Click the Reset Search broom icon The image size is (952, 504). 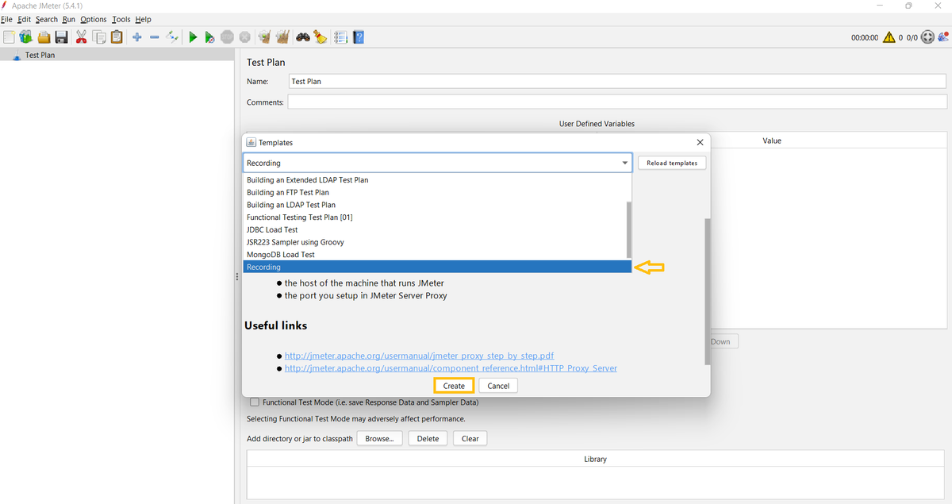[320, 37]
